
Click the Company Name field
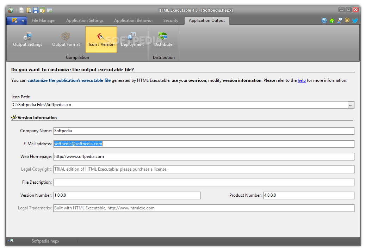click(x=204, y=131)
